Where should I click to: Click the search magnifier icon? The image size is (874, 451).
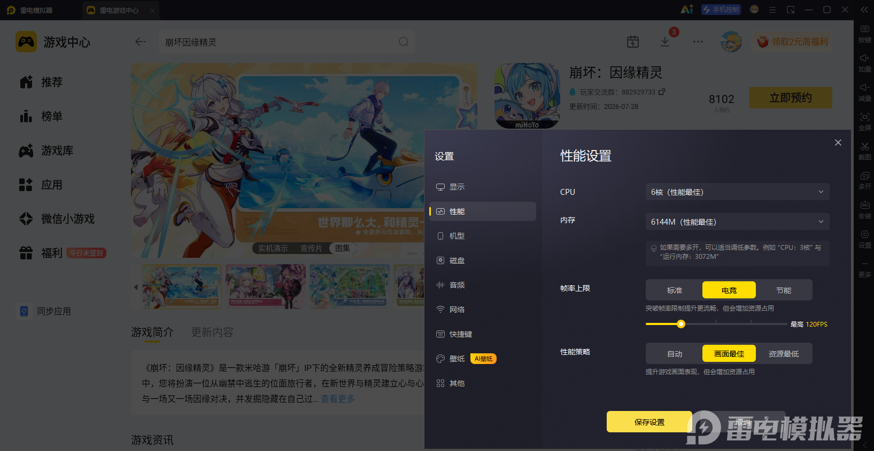point(404,42)
